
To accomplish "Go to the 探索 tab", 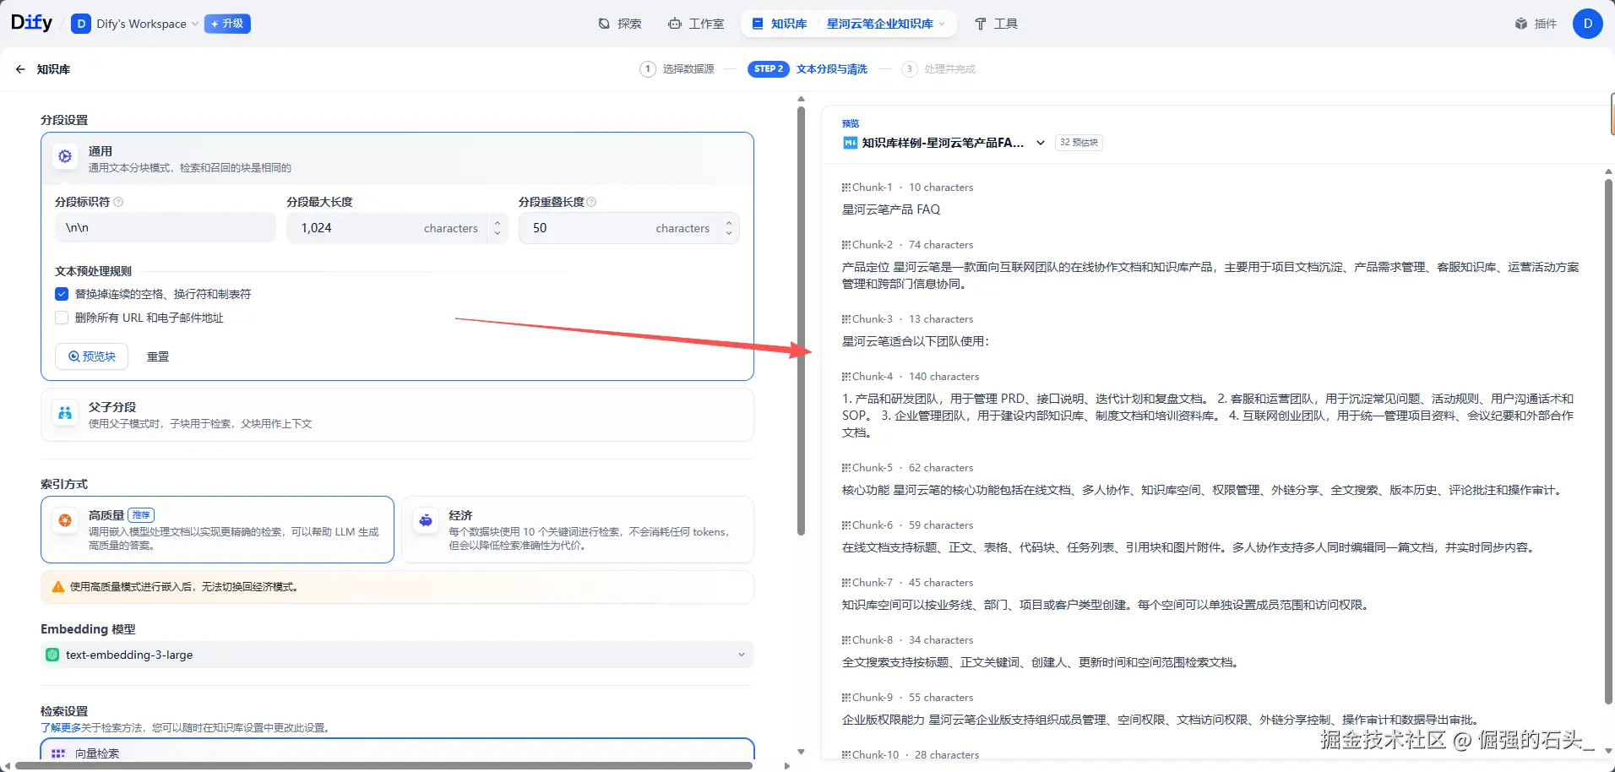I will (620, 24).
